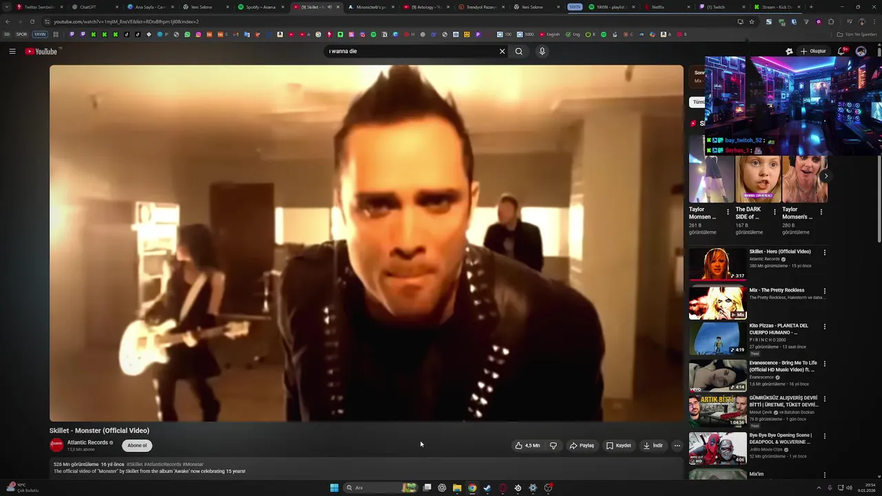Image resolution: width=882 pixels, height=496 pixels.
Task: Open Mix - The Pretty Reckless thumbnail
Action: point(717,303)
